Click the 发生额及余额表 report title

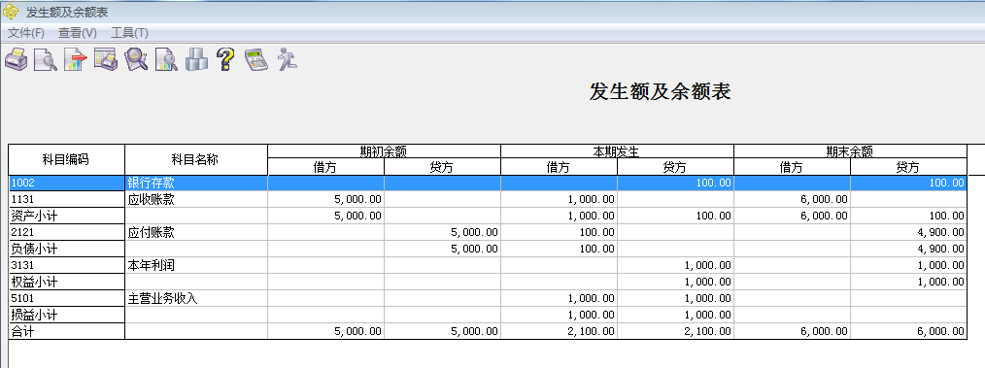point(661,91)
